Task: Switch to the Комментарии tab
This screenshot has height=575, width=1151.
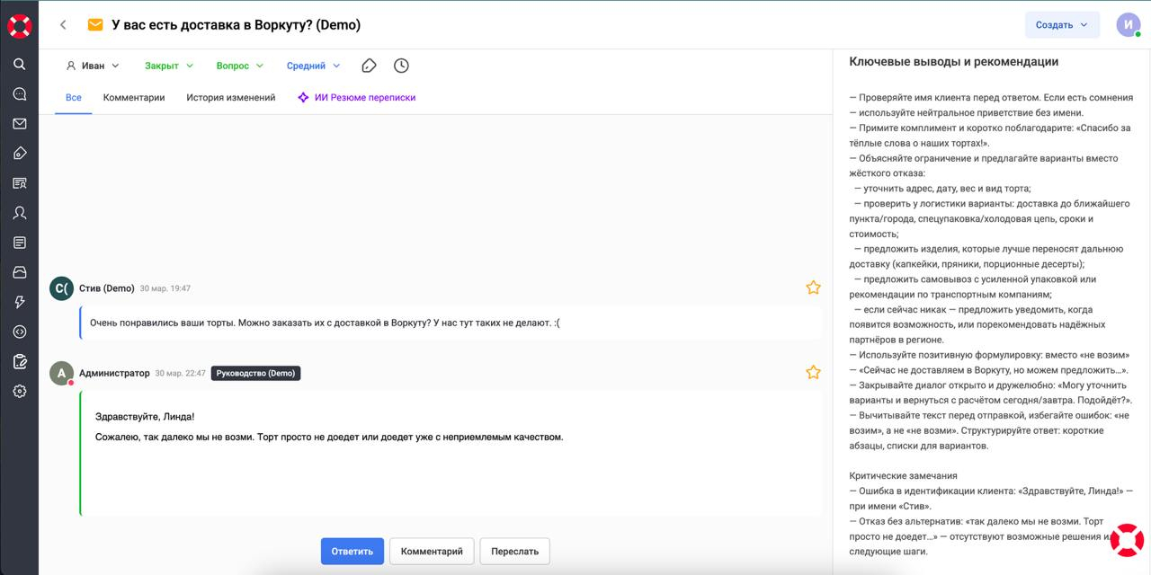Action: pyautogui.click(x=134, y=97)
